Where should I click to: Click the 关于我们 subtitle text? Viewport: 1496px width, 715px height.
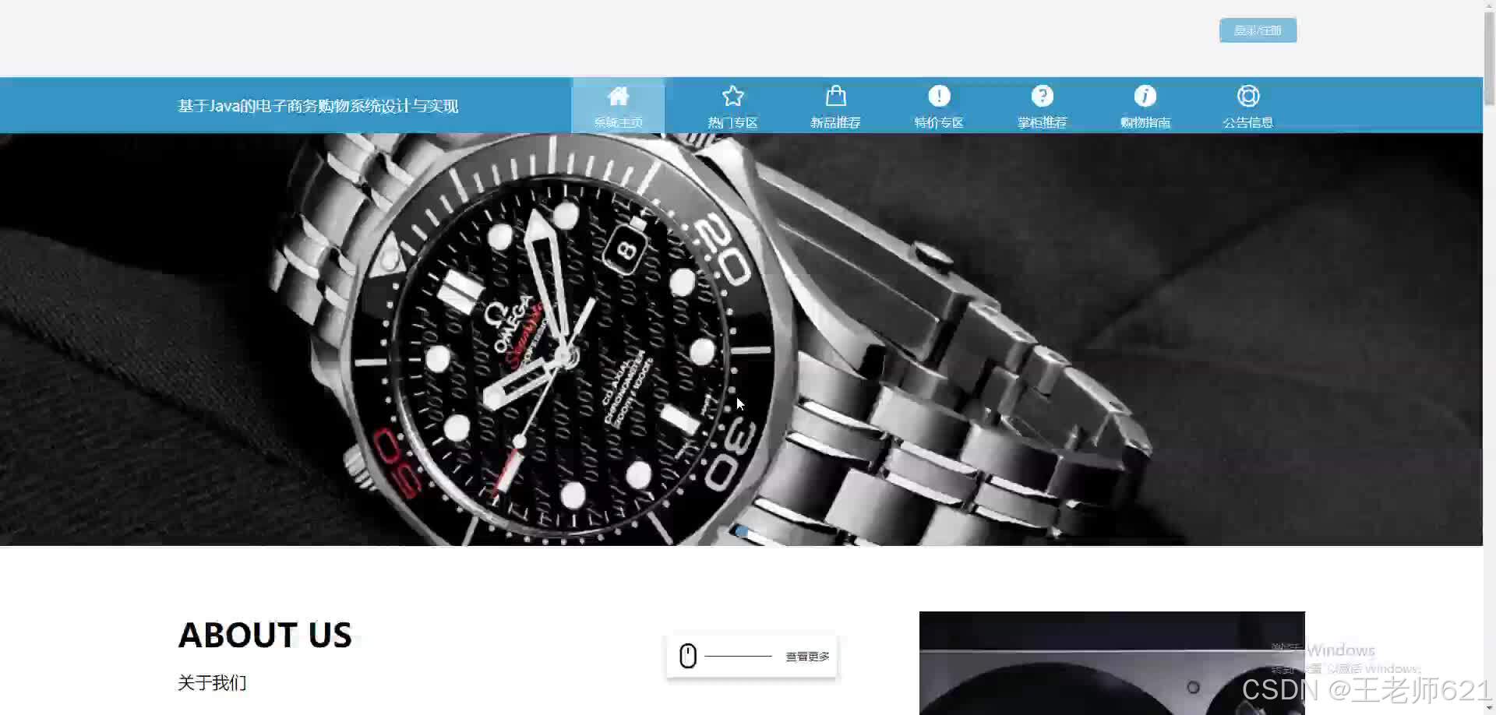point(212,683)
